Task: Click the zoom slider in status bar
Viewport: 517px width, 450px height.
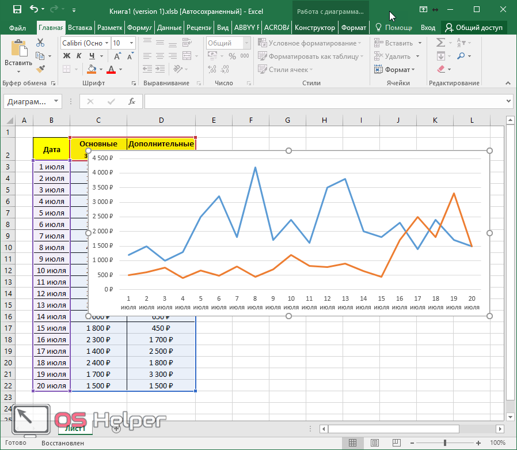Action: click(x=445, y=443)
